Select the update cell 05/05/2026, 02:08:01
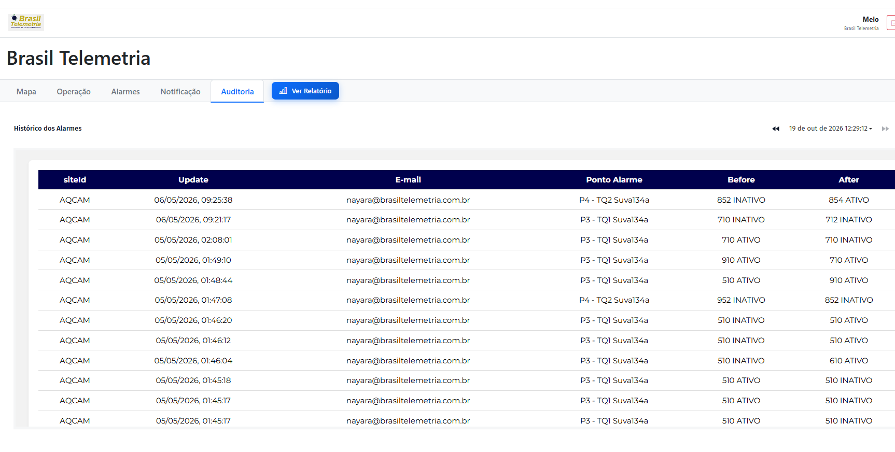 pos(193,240)
